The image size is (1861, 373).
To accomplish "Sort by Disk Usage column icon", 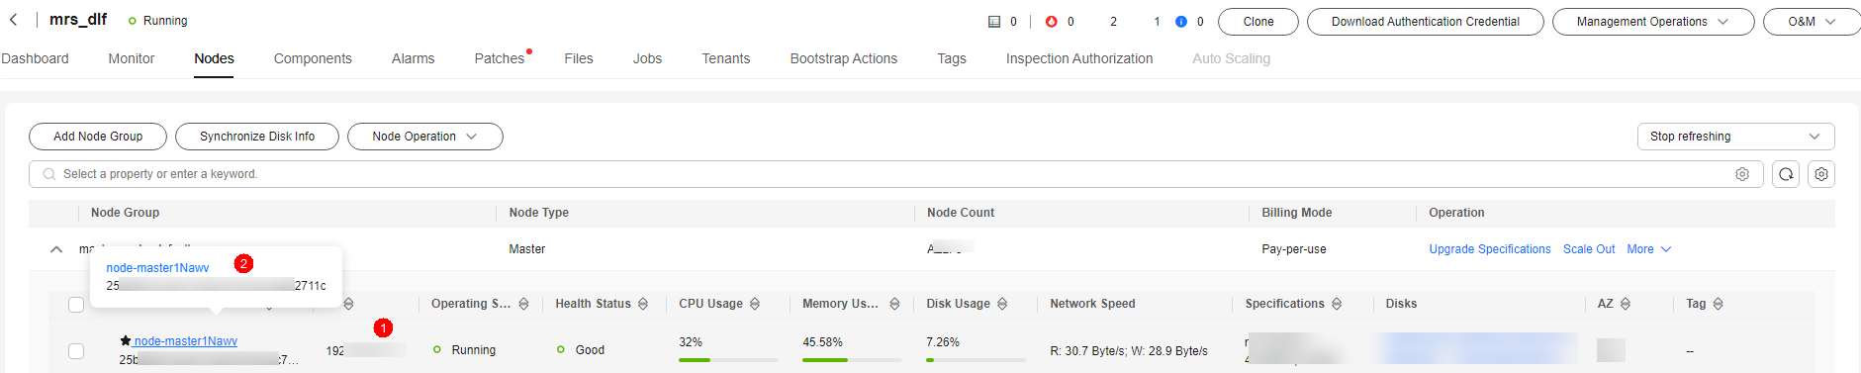I will [x=1002, y=304].
